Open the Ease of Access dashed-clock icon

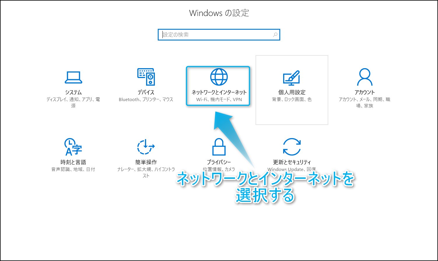click(146, 147)
